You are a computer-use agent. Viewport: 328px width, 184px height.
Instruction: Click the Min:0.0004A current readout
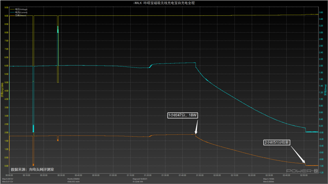tap(269, 182)
